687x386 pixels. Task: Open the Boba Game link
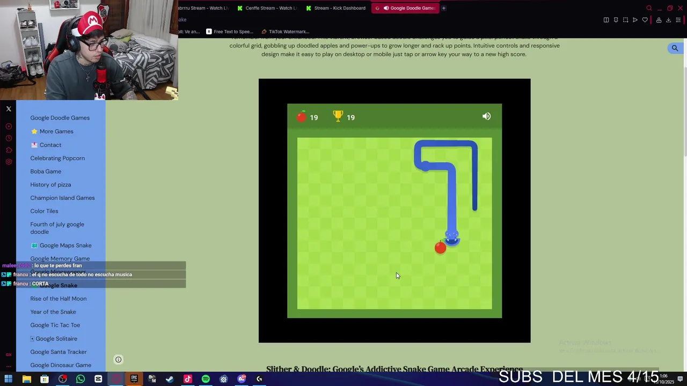46,172
